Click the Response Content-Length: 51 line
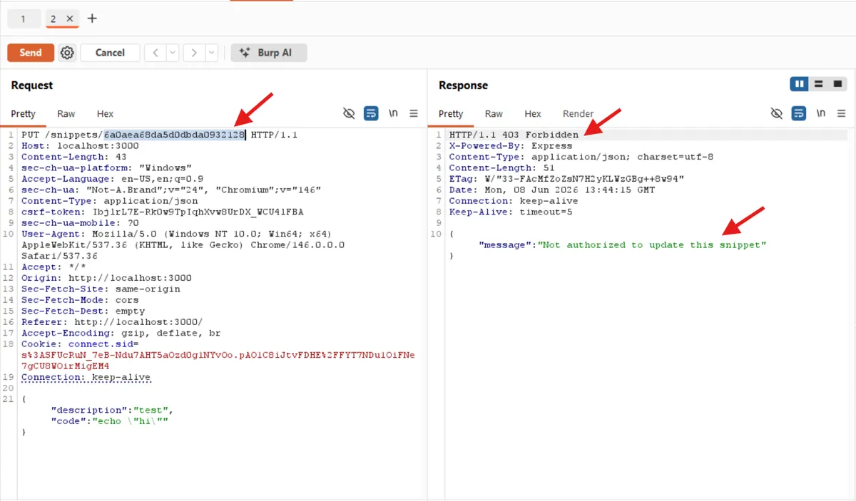The image size is (856, 501). [x=501, y=167]
